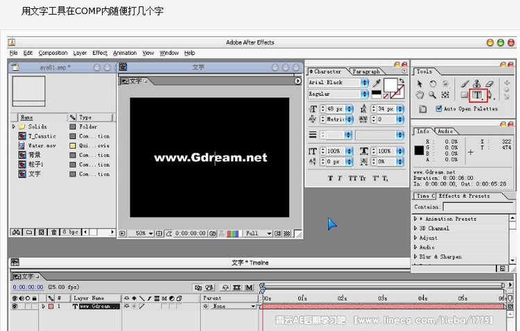Image resolution: width=520 pixels, height=331 pixels.
Task: Apply All Caps text style
Action: [352, 178]
